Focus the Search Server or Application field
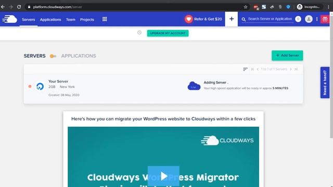This screenshot has width=333, height=187. point(270,19)
